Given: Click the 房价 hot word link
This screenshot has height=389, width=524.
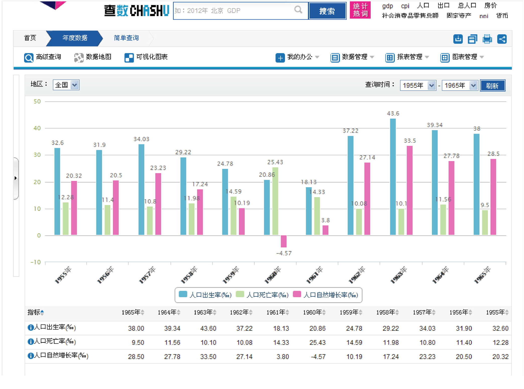Looking at the screenshot, I should pyautogui.click(x=491, y=5).
